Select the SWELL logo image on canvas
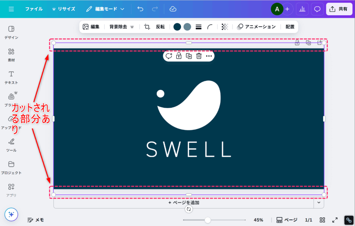Viewport: 355px width, 226px height. [x=189, y=119]
